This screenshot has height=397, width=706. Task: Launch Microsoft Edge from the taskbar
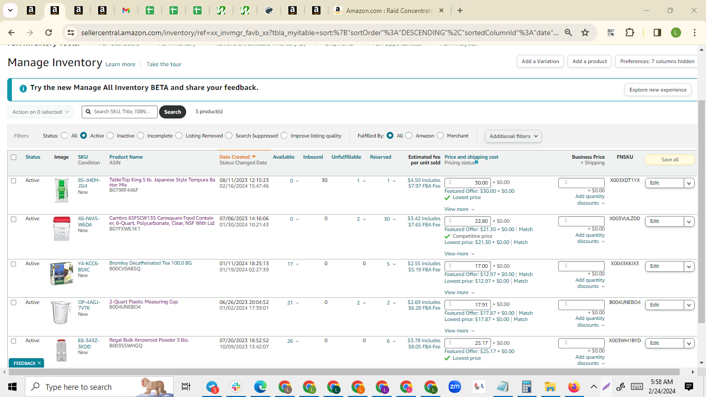(260, 387)
